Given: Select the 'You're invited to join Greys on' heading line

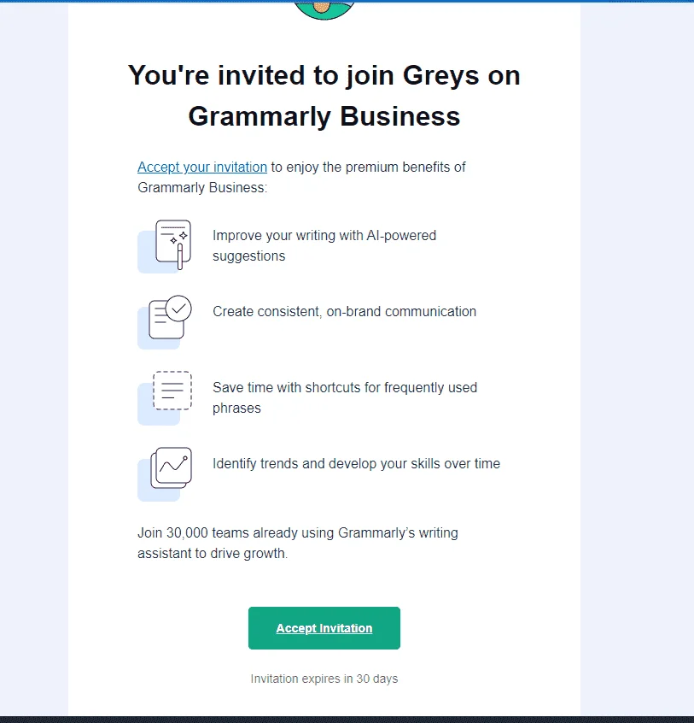Looking at the screenshot, I should pyautogui.click(x=324, y=75).
